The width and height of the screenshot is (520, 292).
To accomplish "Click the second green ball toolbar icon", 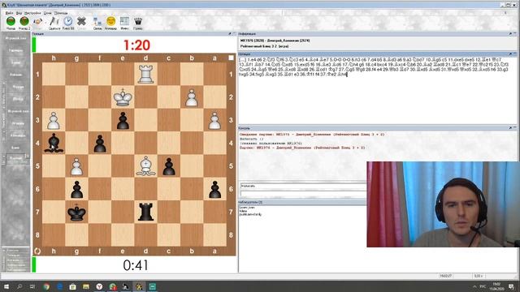I will [24, 22].
